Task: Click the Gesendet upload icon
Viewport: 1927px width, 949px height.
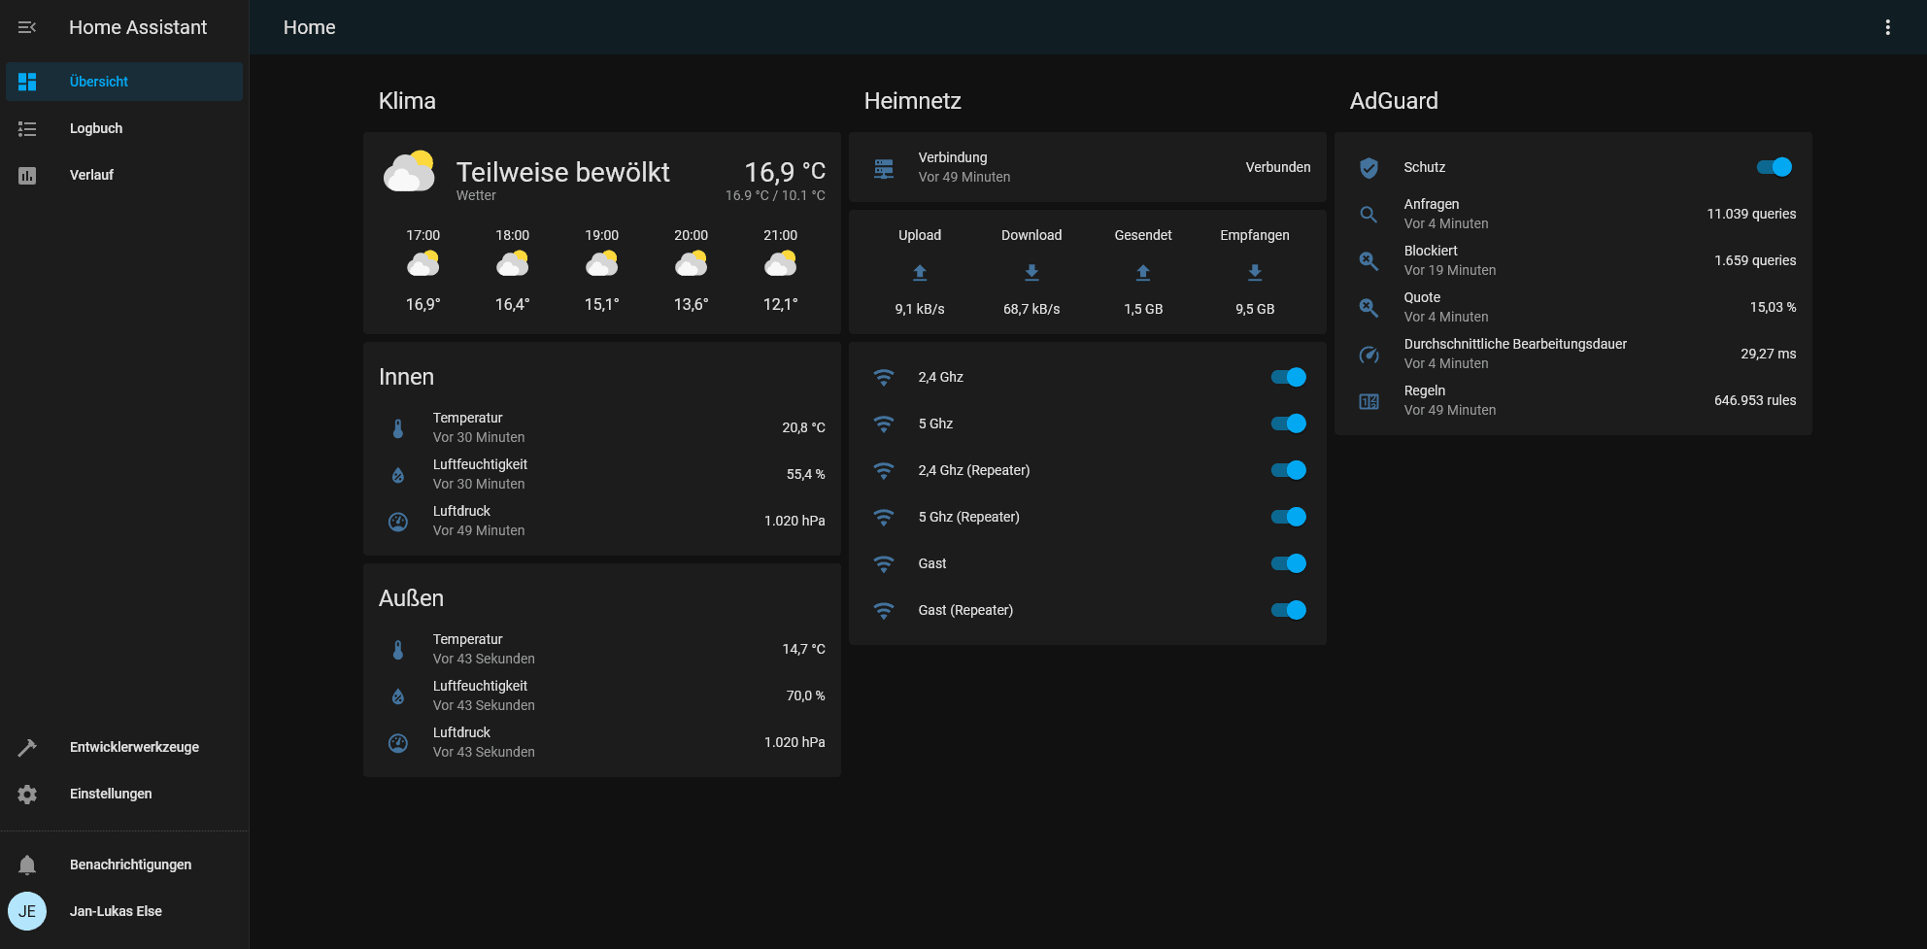Action: point(1143,273)
